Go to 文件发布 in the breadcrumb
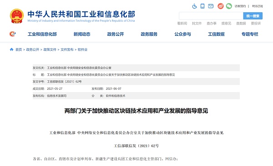This screenshot has width=273, height=166. point(67,49)
